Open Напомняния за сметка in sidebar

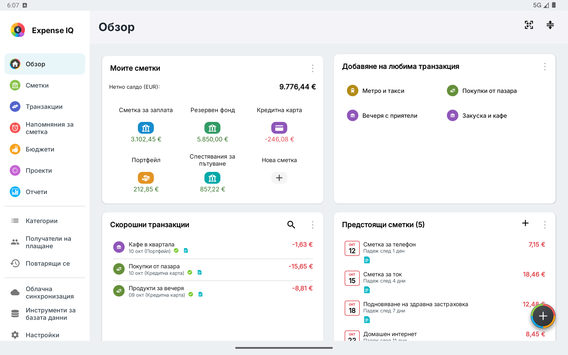pyautogui.click(x=45, y=128)
